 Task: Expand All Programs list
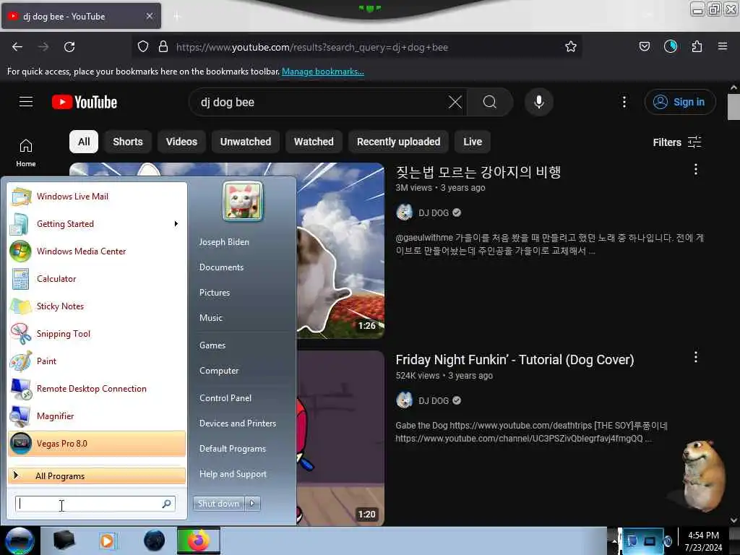97,476
